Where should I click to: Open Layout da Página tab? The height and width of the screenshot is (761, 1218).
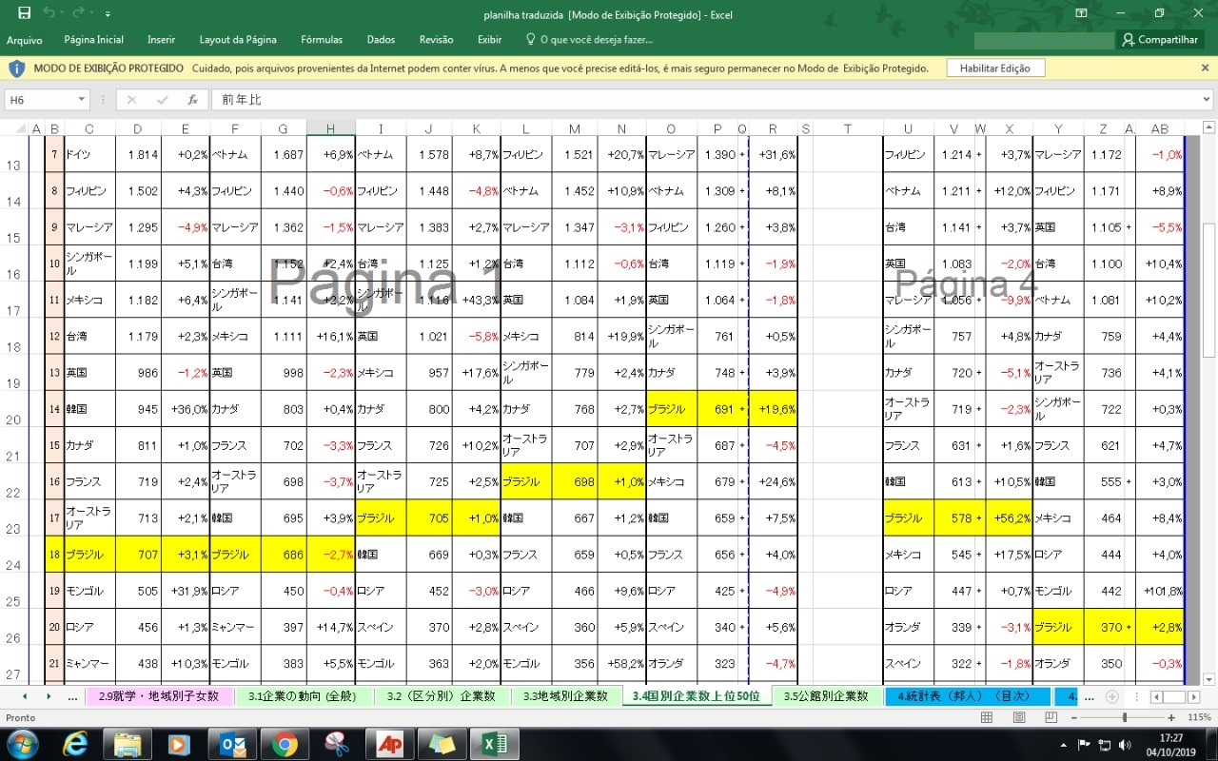point(238,40)
